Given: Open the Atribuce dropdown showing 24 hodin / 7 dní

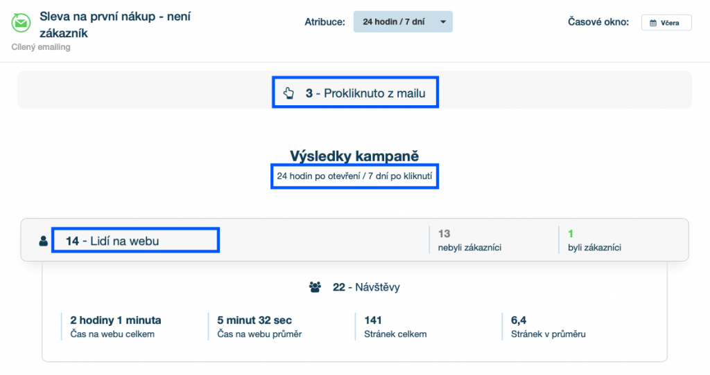Looking at the screenshot, I should pos(402,22).
